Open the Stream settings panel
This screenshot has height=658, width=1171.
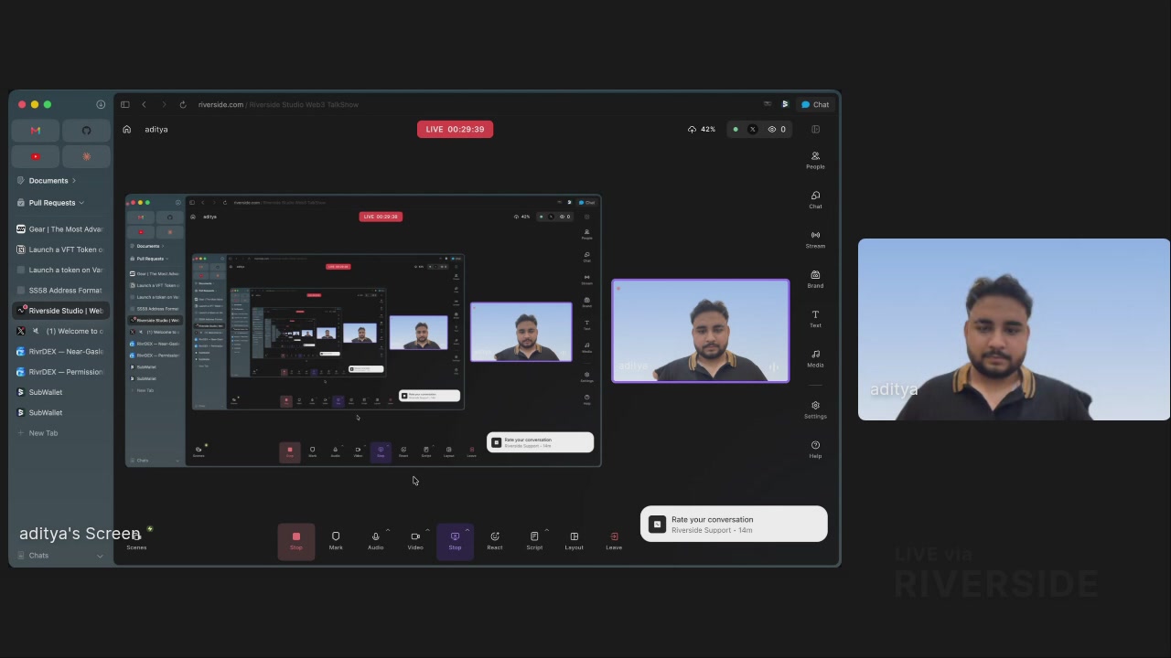tap(815, 239)
